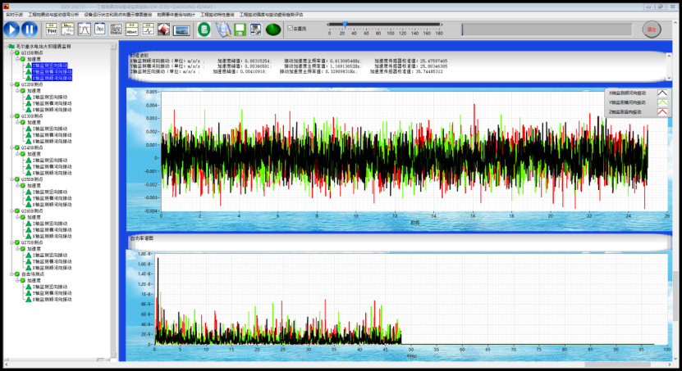Open the F(ω) spectrum analysis tool
682x371 pixels.
click(x=52, y=29)
